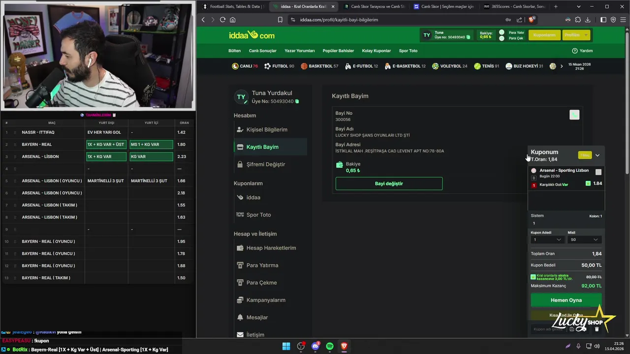630x354 pixels.
Task: Select CANLI 76 sports category
Action: coord(245,66)
